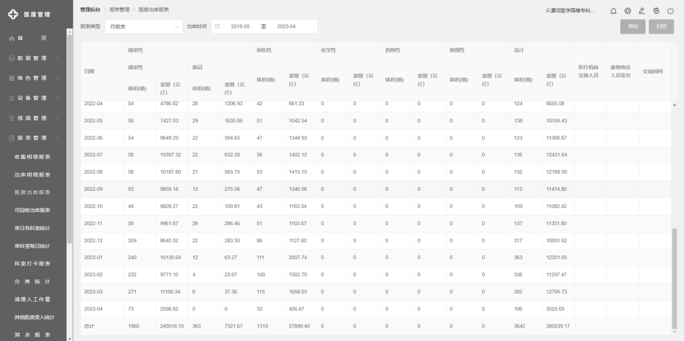Open settings via the gear icon

(627, 11)
